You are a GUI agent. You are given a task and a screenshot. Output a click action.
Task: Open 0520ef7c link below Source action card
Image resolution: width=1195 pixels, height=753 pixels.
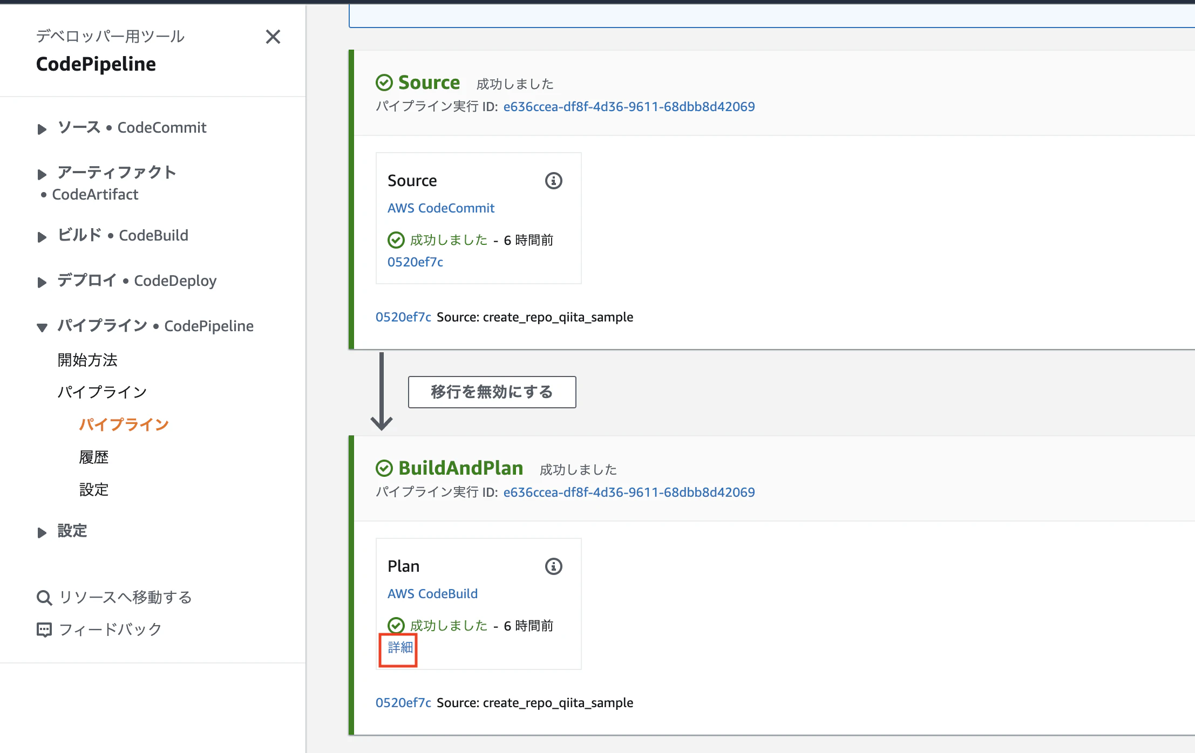(403, 317)
